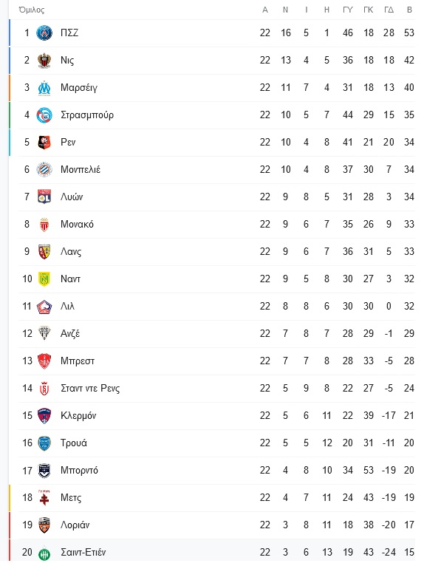Select the Τρουά table row name
The image size is (424, 563).
(74, 443)
